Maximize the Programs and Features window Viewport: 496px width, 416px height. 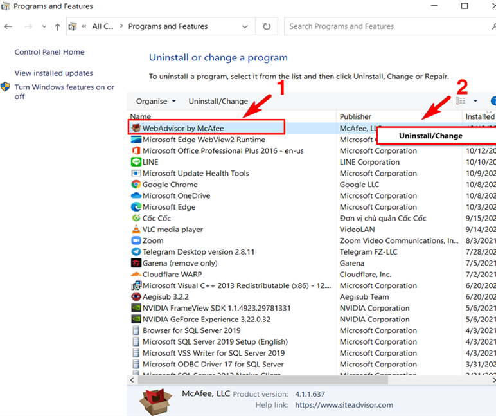point(465,6)
